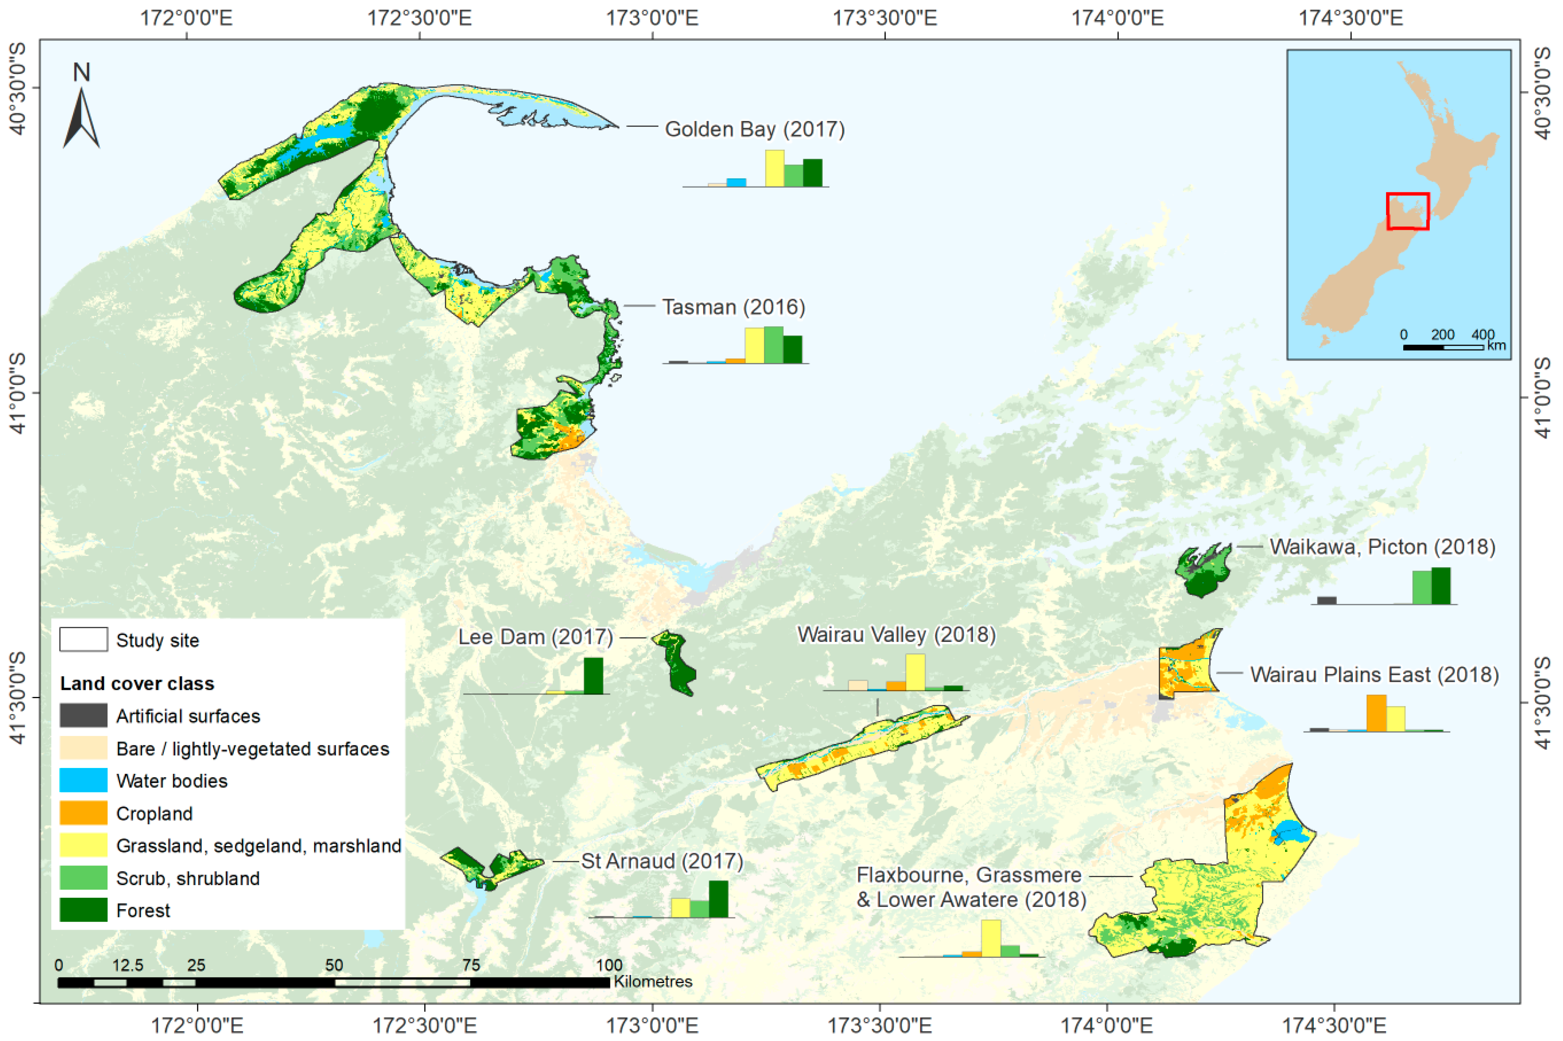The width and height of the screenshot is (1563, 1041).
Task: Click the Land cover class heading
Action: point(137,683)
